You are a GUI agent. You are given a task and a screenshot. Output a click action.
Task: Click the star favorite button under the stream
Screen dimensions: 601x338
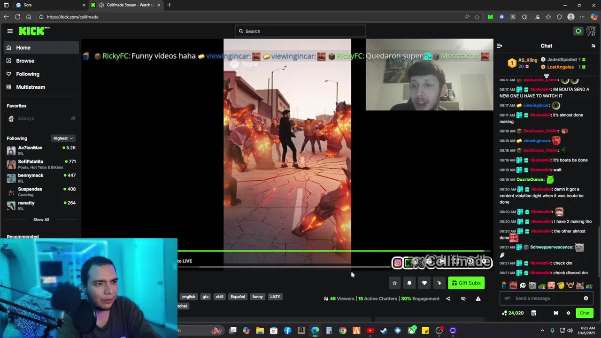[394, 283]
